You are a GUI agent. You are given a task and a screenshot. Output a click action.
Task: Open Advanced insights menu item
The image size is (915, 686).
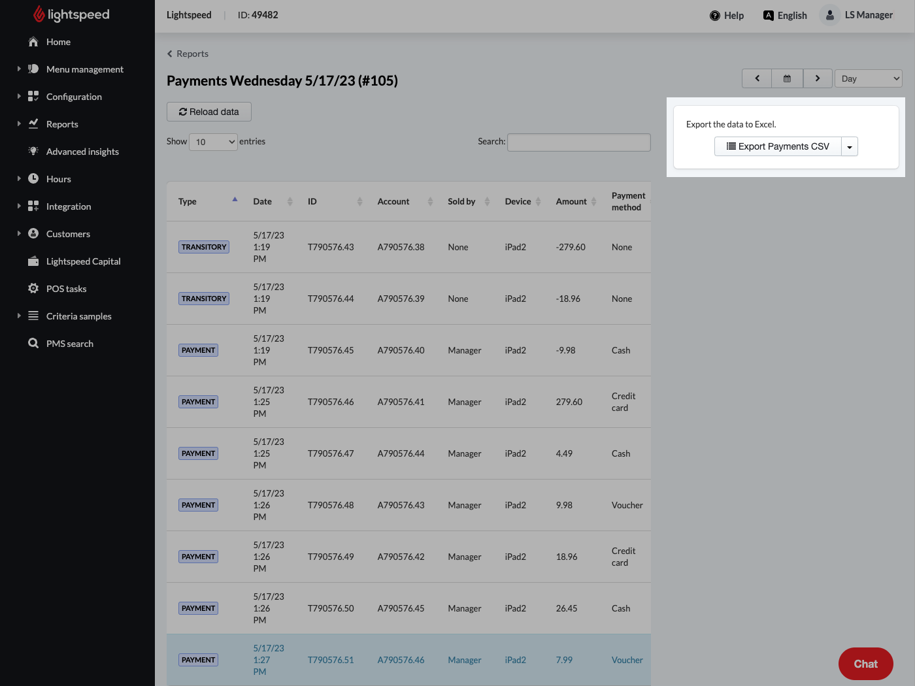pyautogui.click(x=82, y=152)
